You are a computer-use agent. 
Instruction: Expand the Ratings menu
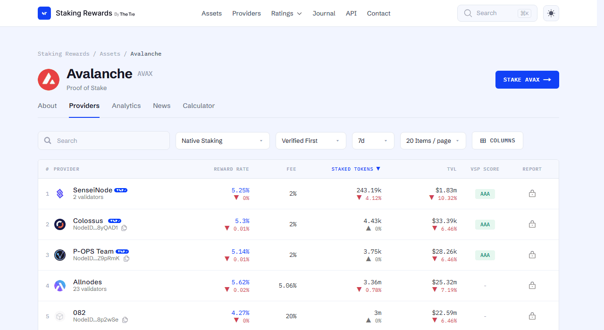pos(286,13)
